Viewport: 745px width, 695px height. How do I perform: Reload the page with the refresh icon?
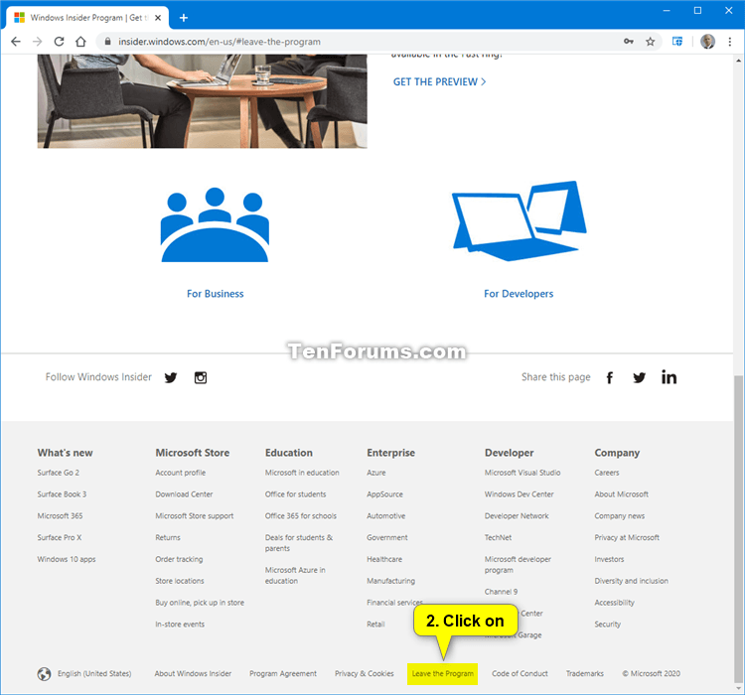(x=59, y=42)
